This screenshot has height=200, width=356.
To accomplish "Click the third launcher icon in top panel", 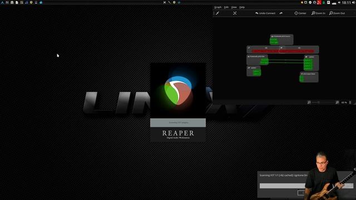I will pyautogui.click(x=12, y=2).
